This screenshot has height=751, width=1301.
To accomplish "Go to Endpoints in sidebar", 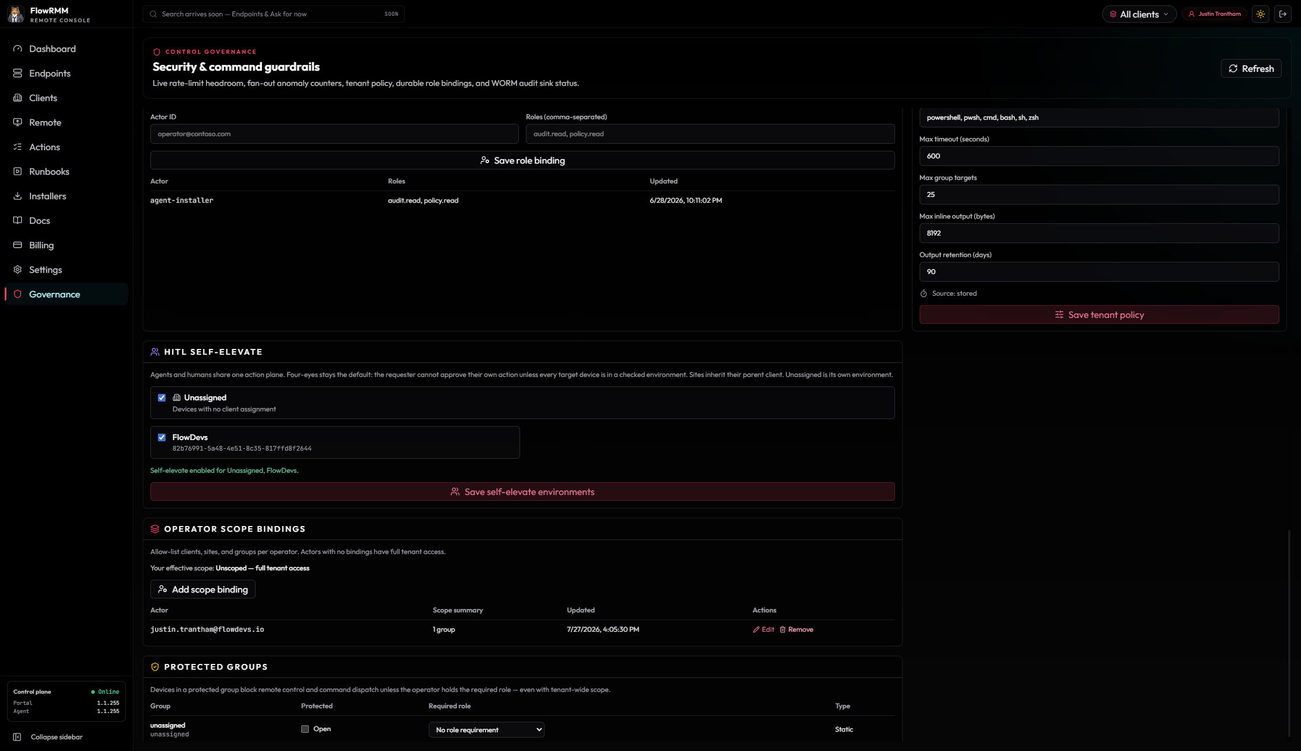I will coord(66,73).
